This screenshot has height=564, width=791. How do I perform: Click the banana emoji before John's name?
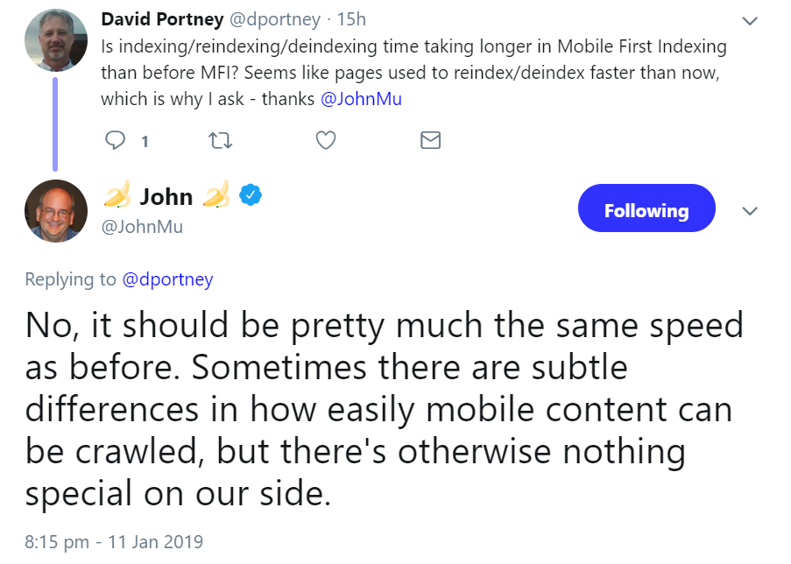point(117,196)
